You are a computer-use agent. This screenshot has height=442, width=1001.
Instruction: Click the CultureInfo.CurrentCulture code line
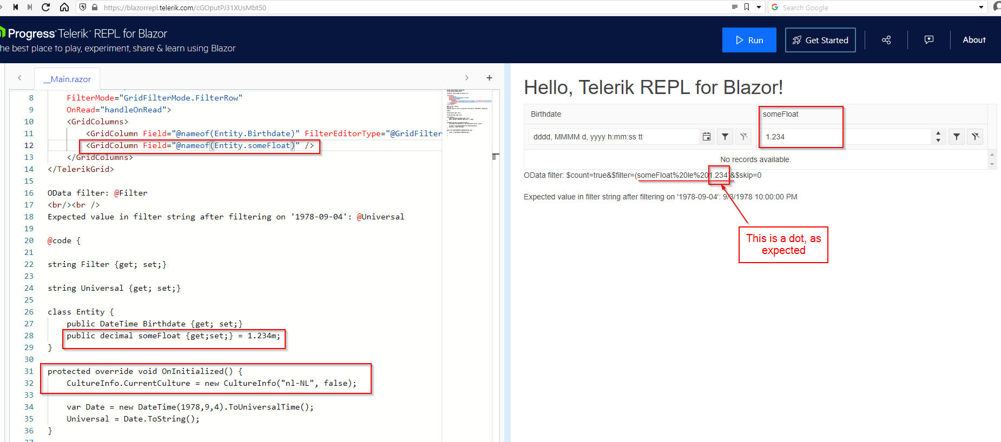[212, 383]
